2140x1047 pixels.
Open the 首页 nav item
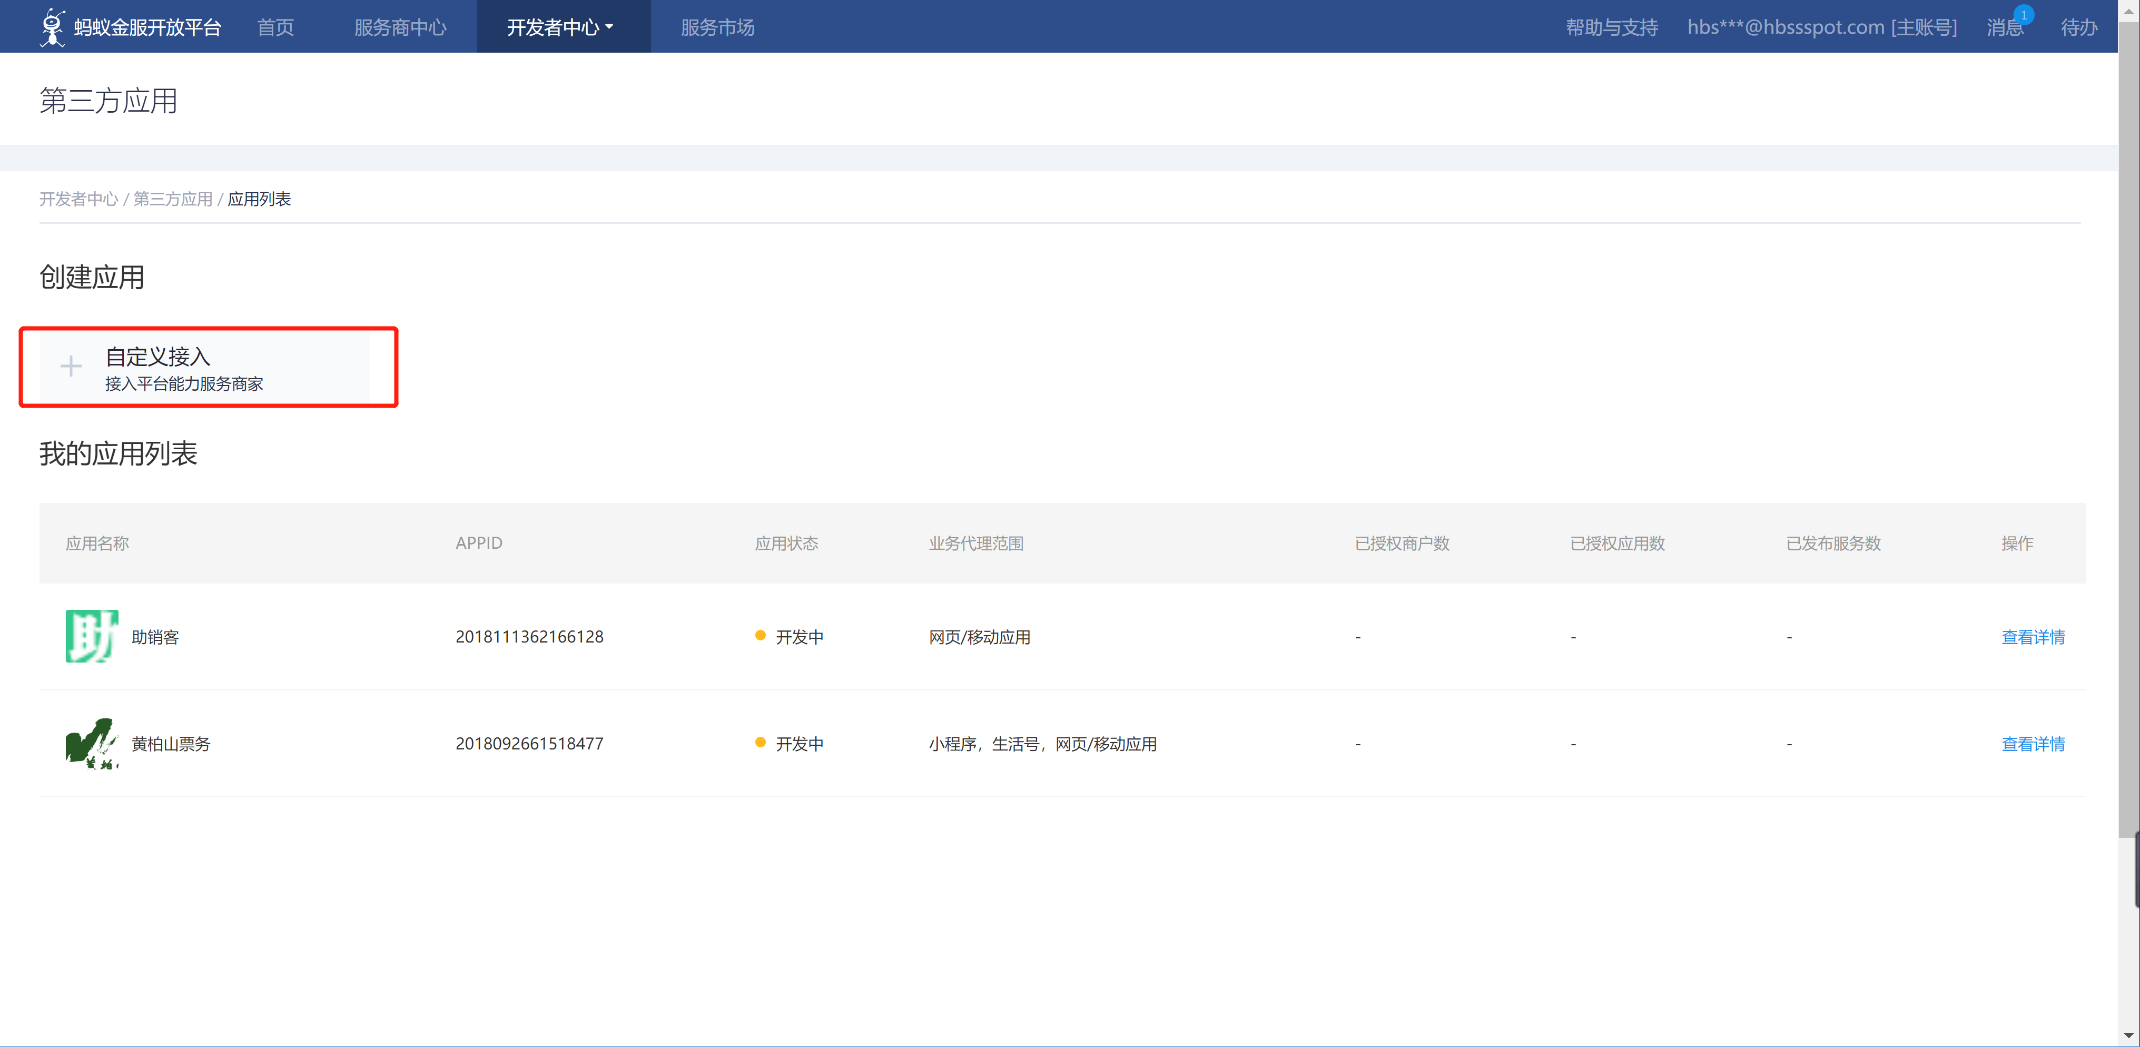[x=275, y=27]
